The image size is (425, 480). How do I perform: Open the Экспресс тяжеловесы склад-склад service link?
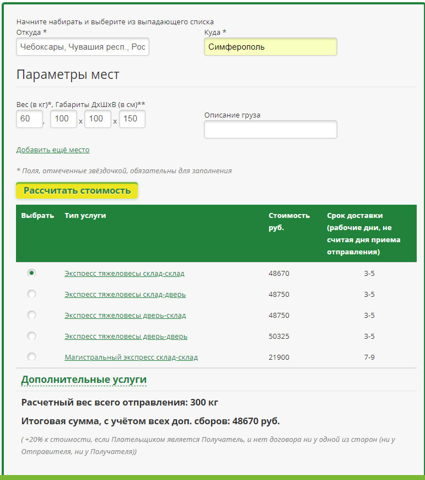click(x=125, y=274)
